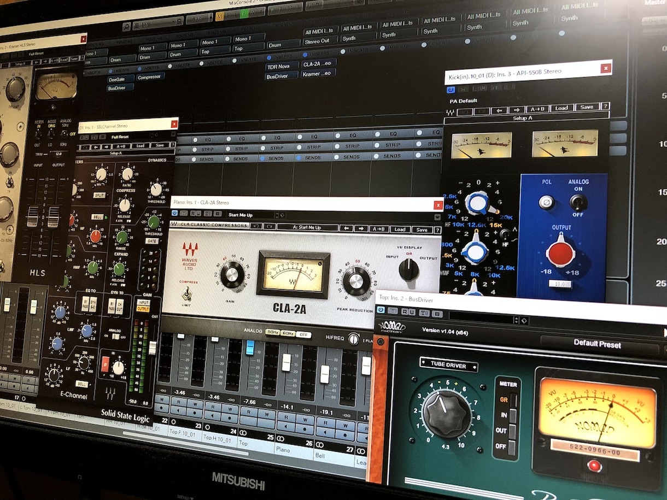667x500 pixels.
Task: Click the Undo arrow in CLA-2A toolbar
Action: (255, 226)
